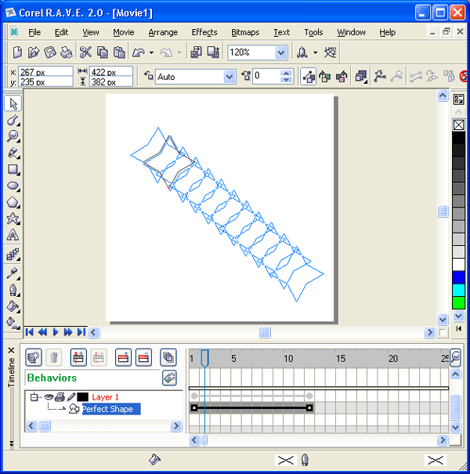Click the Import icon
The width and height of the screenshot is (470, 474).
pos(196,52)
